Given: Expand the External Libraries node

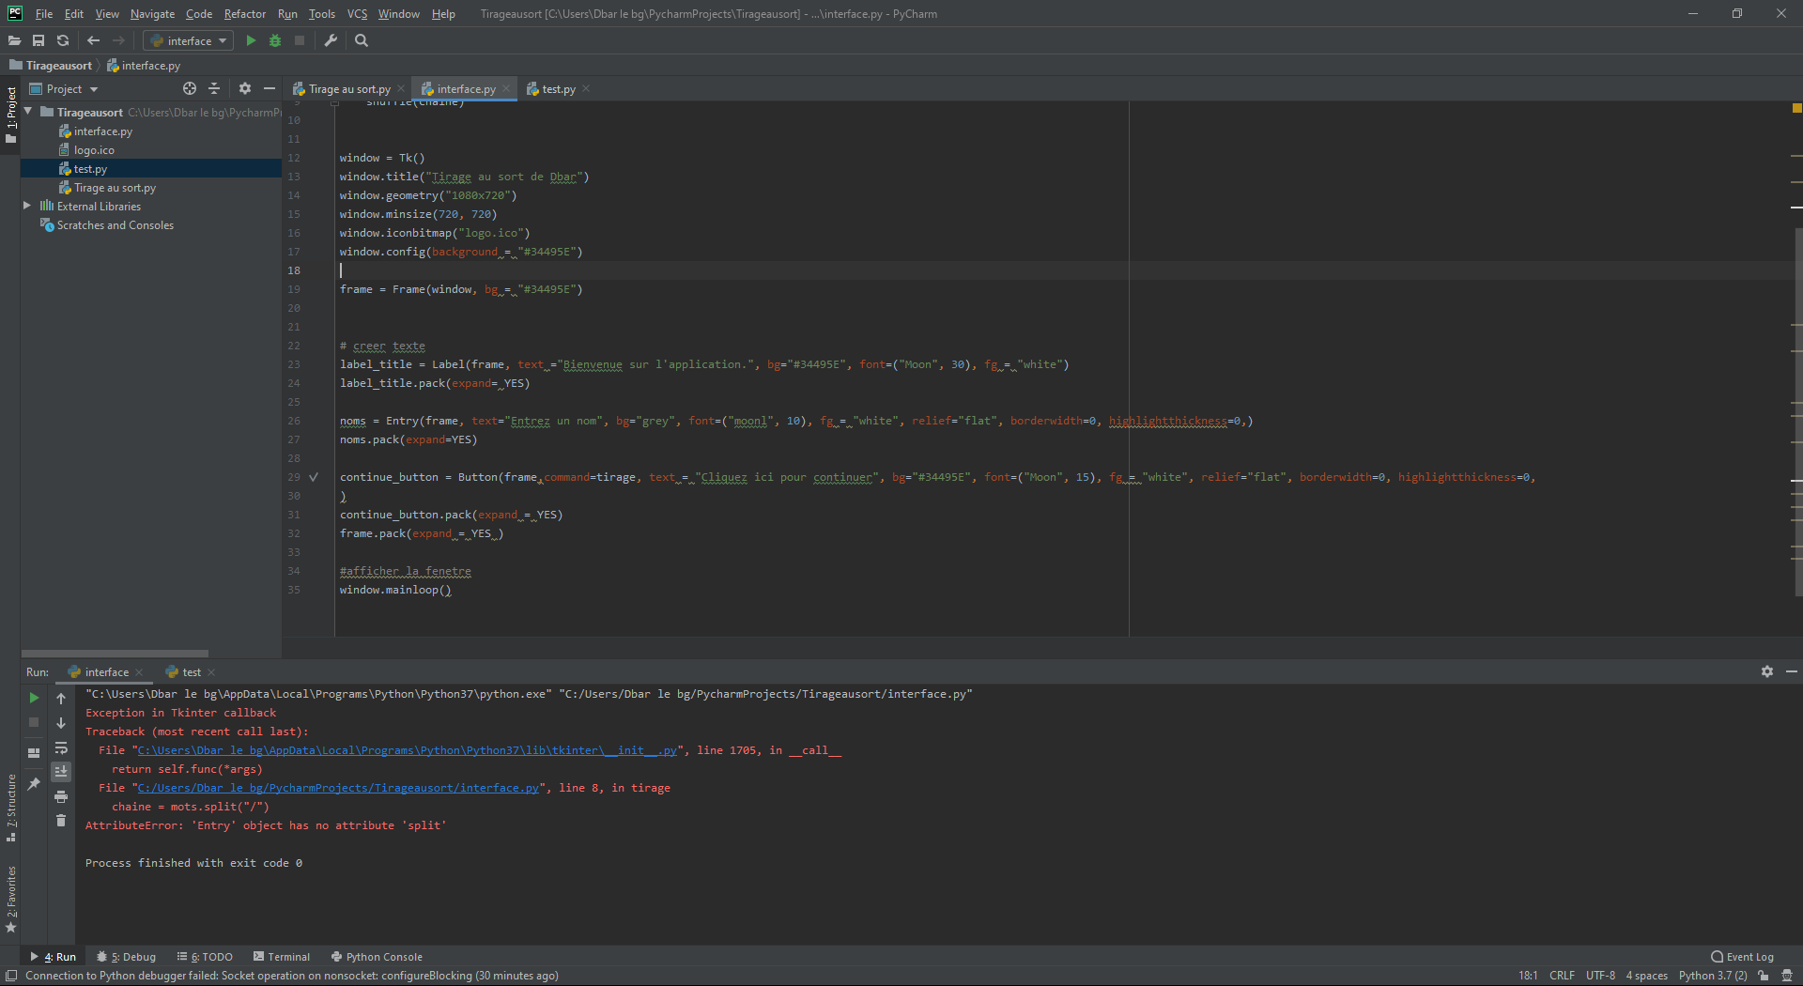Looking at the screenshot, I should [27, 206].
